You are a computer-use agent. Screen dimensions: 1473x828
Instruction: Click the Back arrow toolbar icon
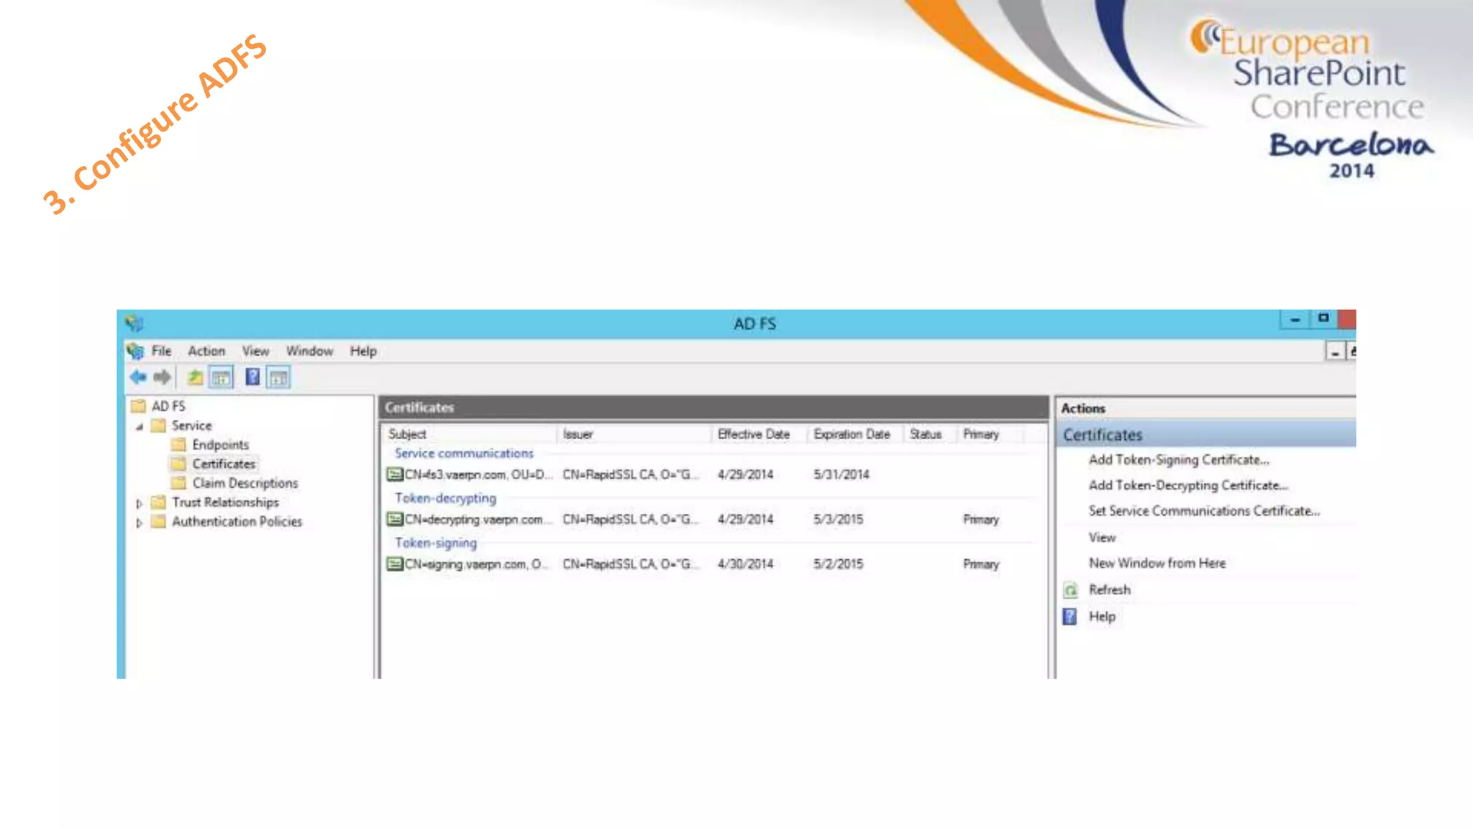[x=138, y=377]
